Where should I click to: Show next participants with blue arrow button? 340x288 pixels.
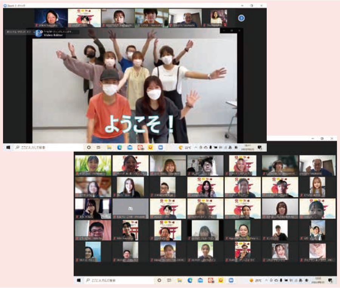(x=241, y=18)
